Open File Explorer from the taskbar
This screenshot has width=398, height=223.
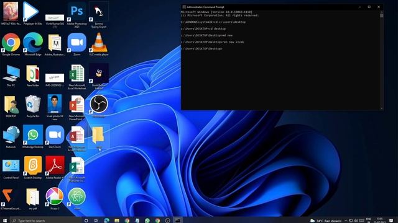tap(117, 221)
